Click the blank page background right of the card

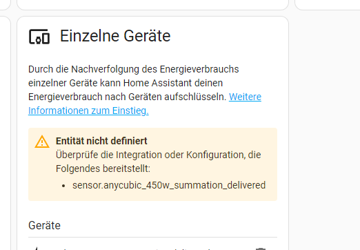coord(324,129)
